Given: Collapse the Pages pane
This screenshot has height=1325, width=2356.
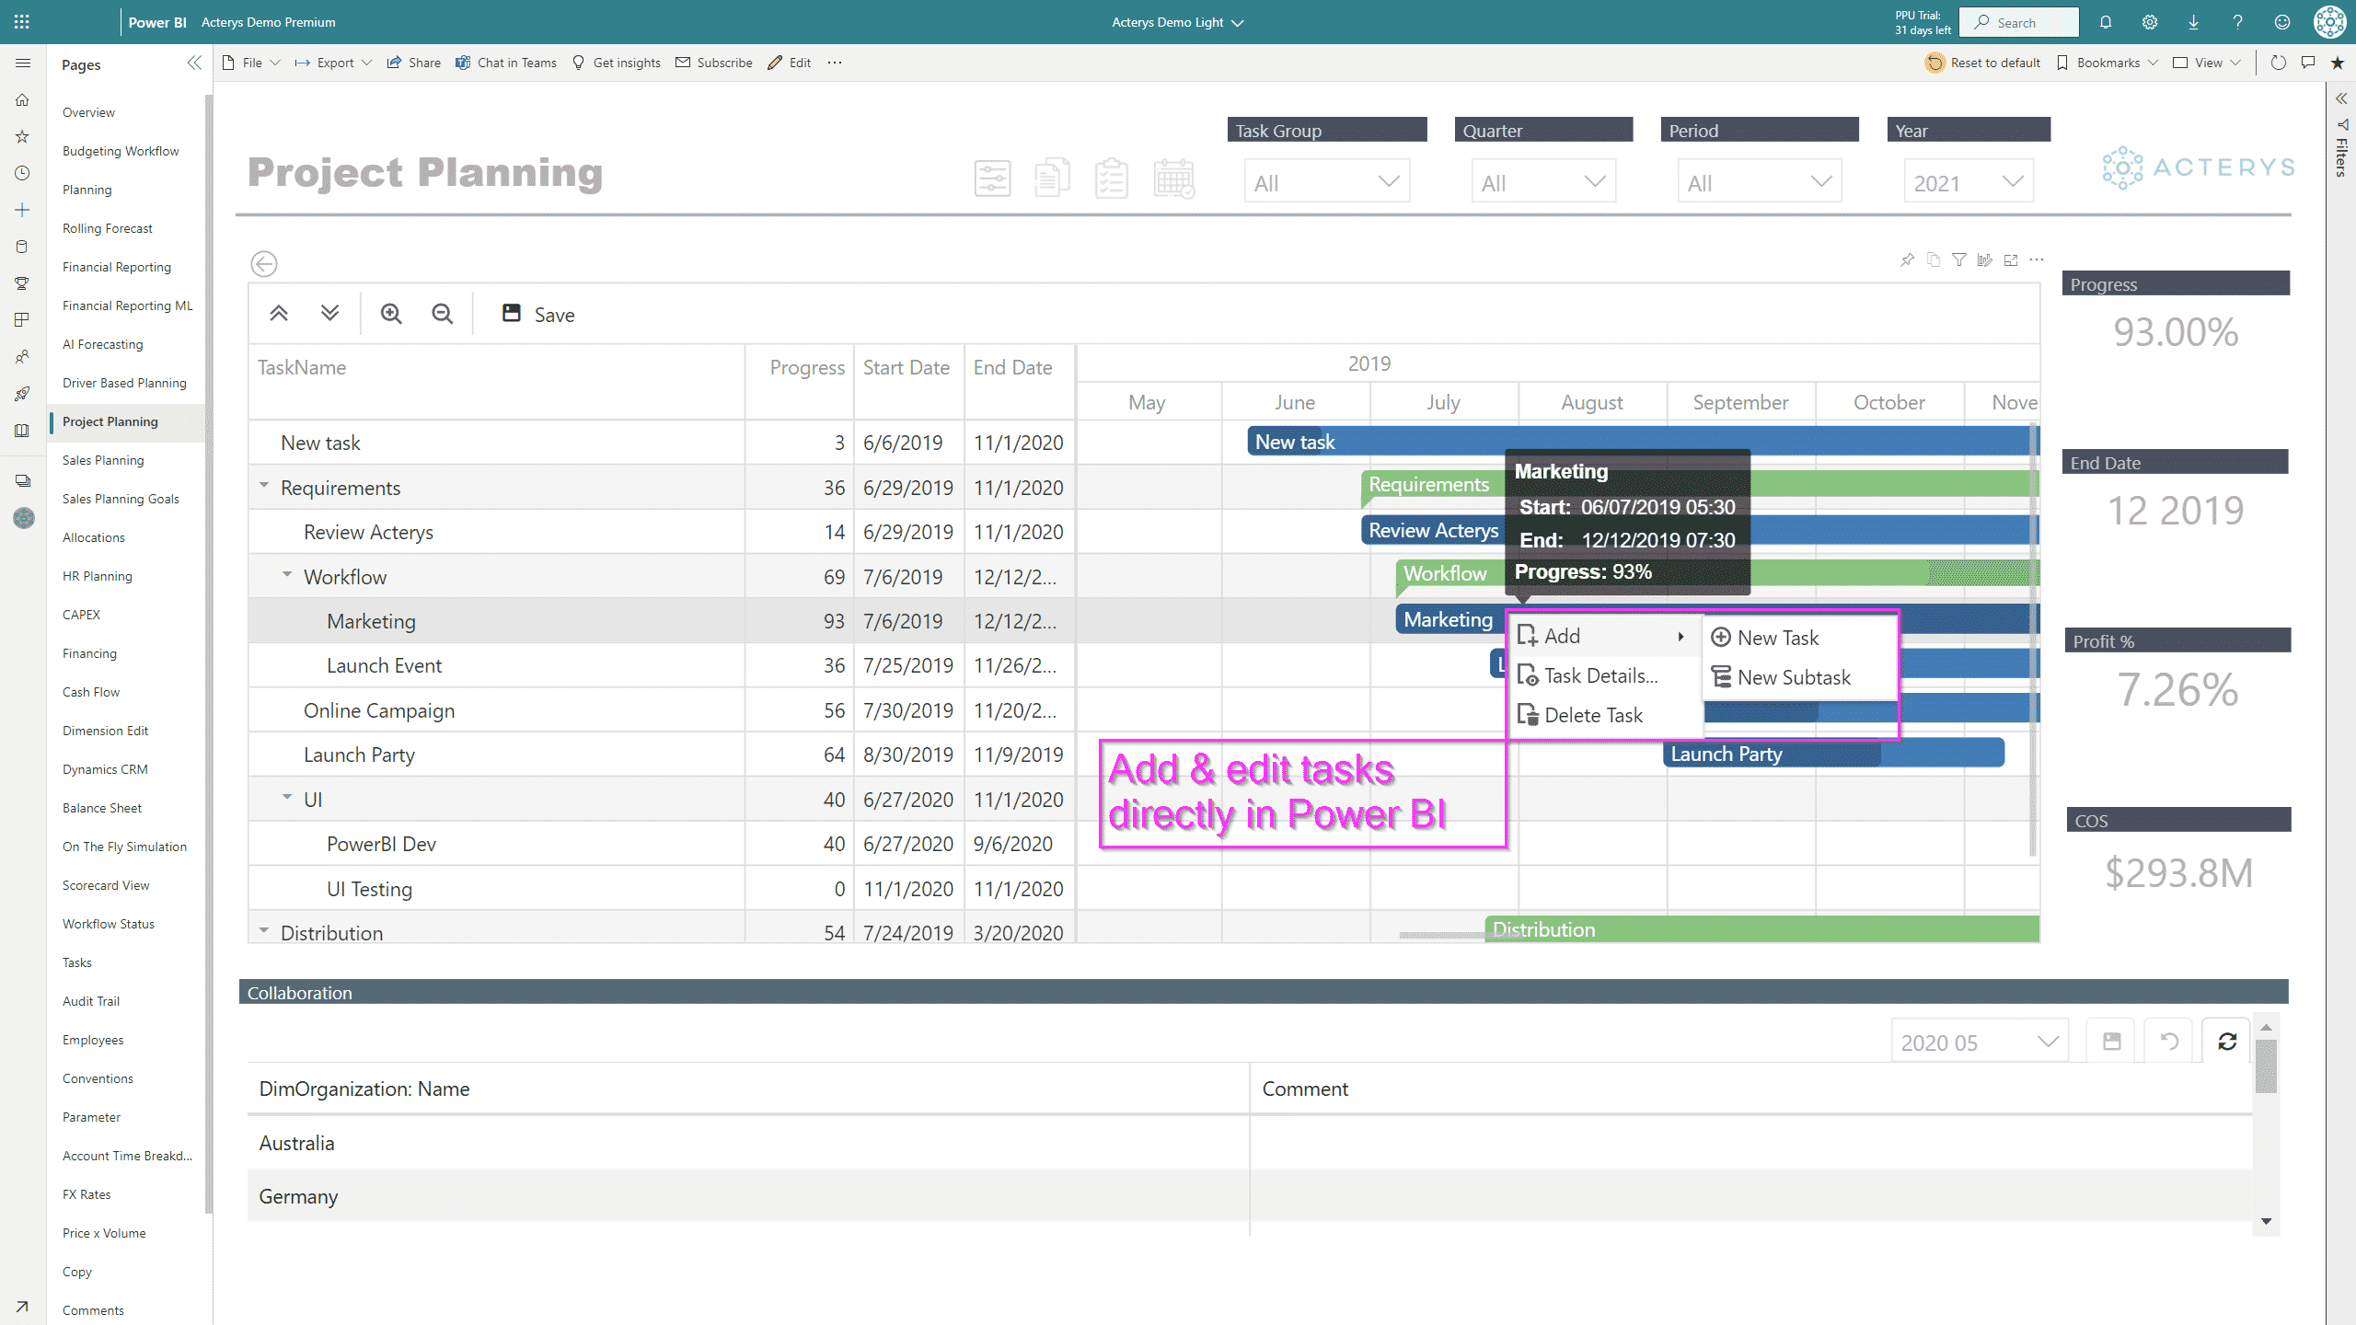Looking at the screenshot, I should (194, 63).
